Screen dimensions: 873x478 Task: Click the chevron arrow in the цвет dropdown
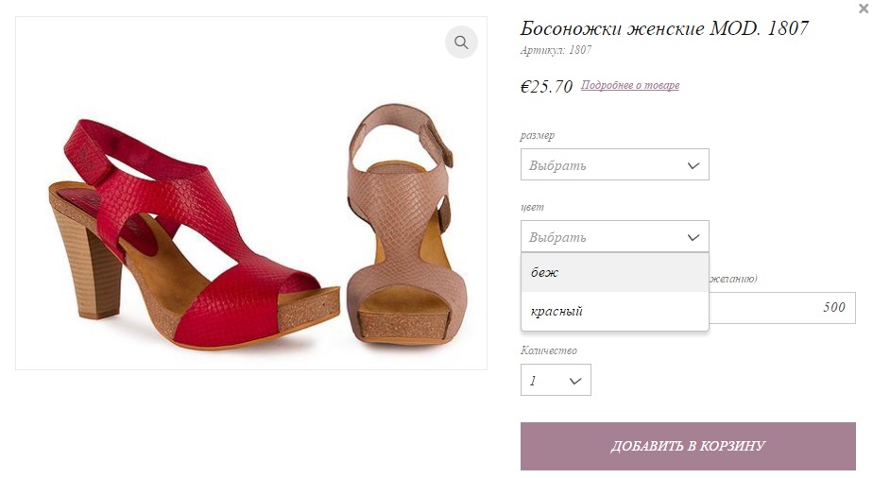[693, 237]
